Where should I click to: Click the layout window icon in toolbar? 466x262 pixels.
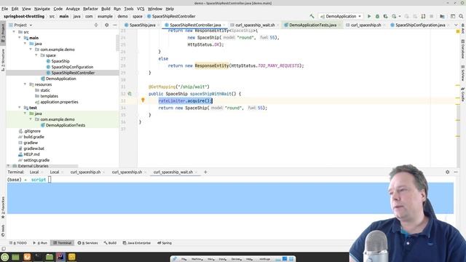click(x=453, y=16)
